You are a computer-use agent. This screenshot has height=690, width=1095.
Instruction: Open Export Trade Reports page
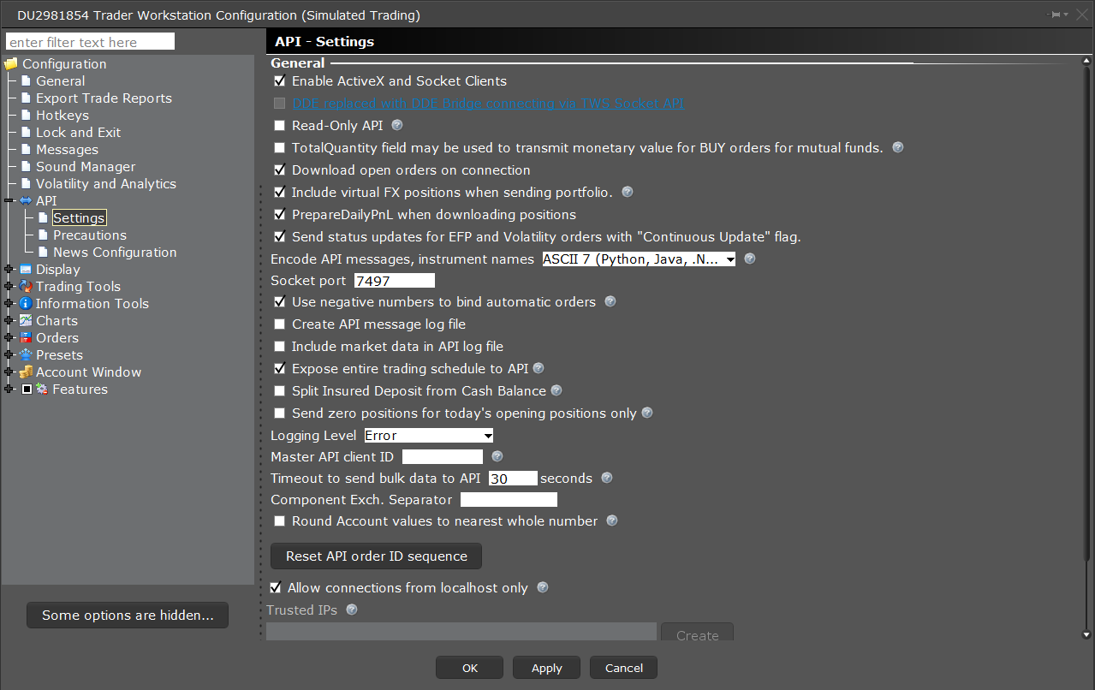[x=104, y=98]
